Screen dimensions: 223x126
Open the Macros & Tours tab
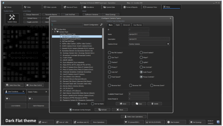click(x=72, y=7)
